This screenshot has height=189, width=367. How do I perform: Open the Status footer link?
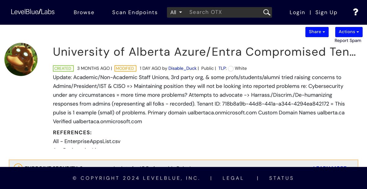(281, 178)
